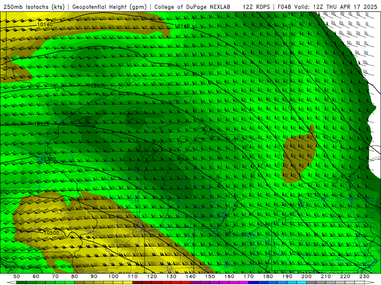Click the '90' value on the color scale
This screenshot has height=285, width=381.
click(x=94, y=276)
